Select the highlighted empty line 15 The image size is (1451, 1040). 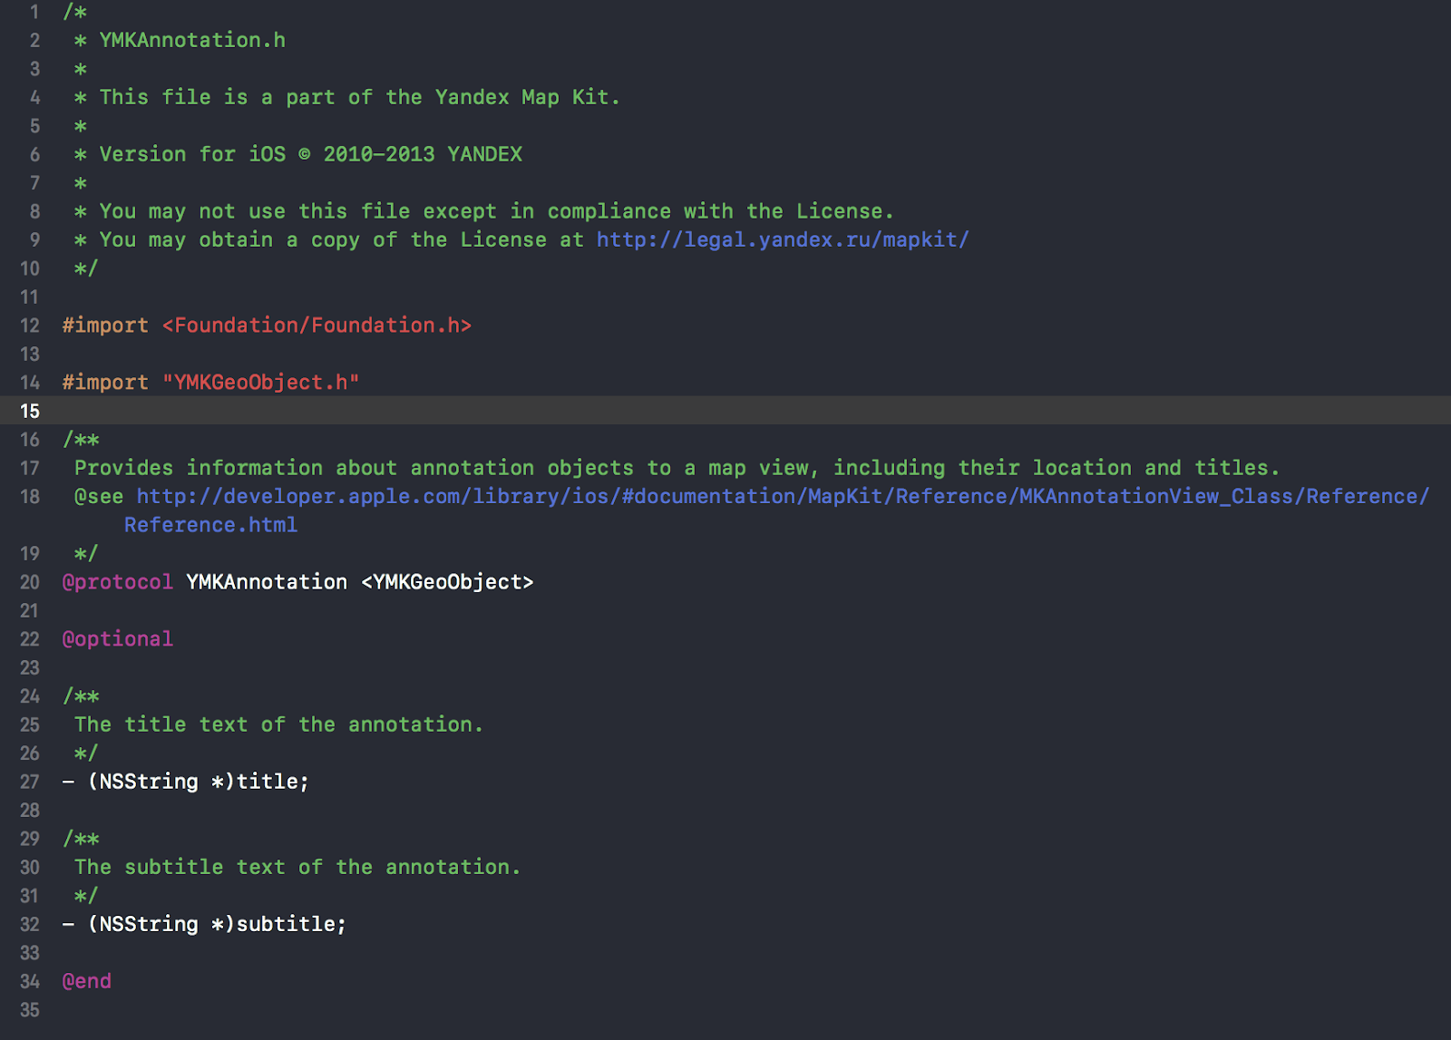(x=363, y=411)
